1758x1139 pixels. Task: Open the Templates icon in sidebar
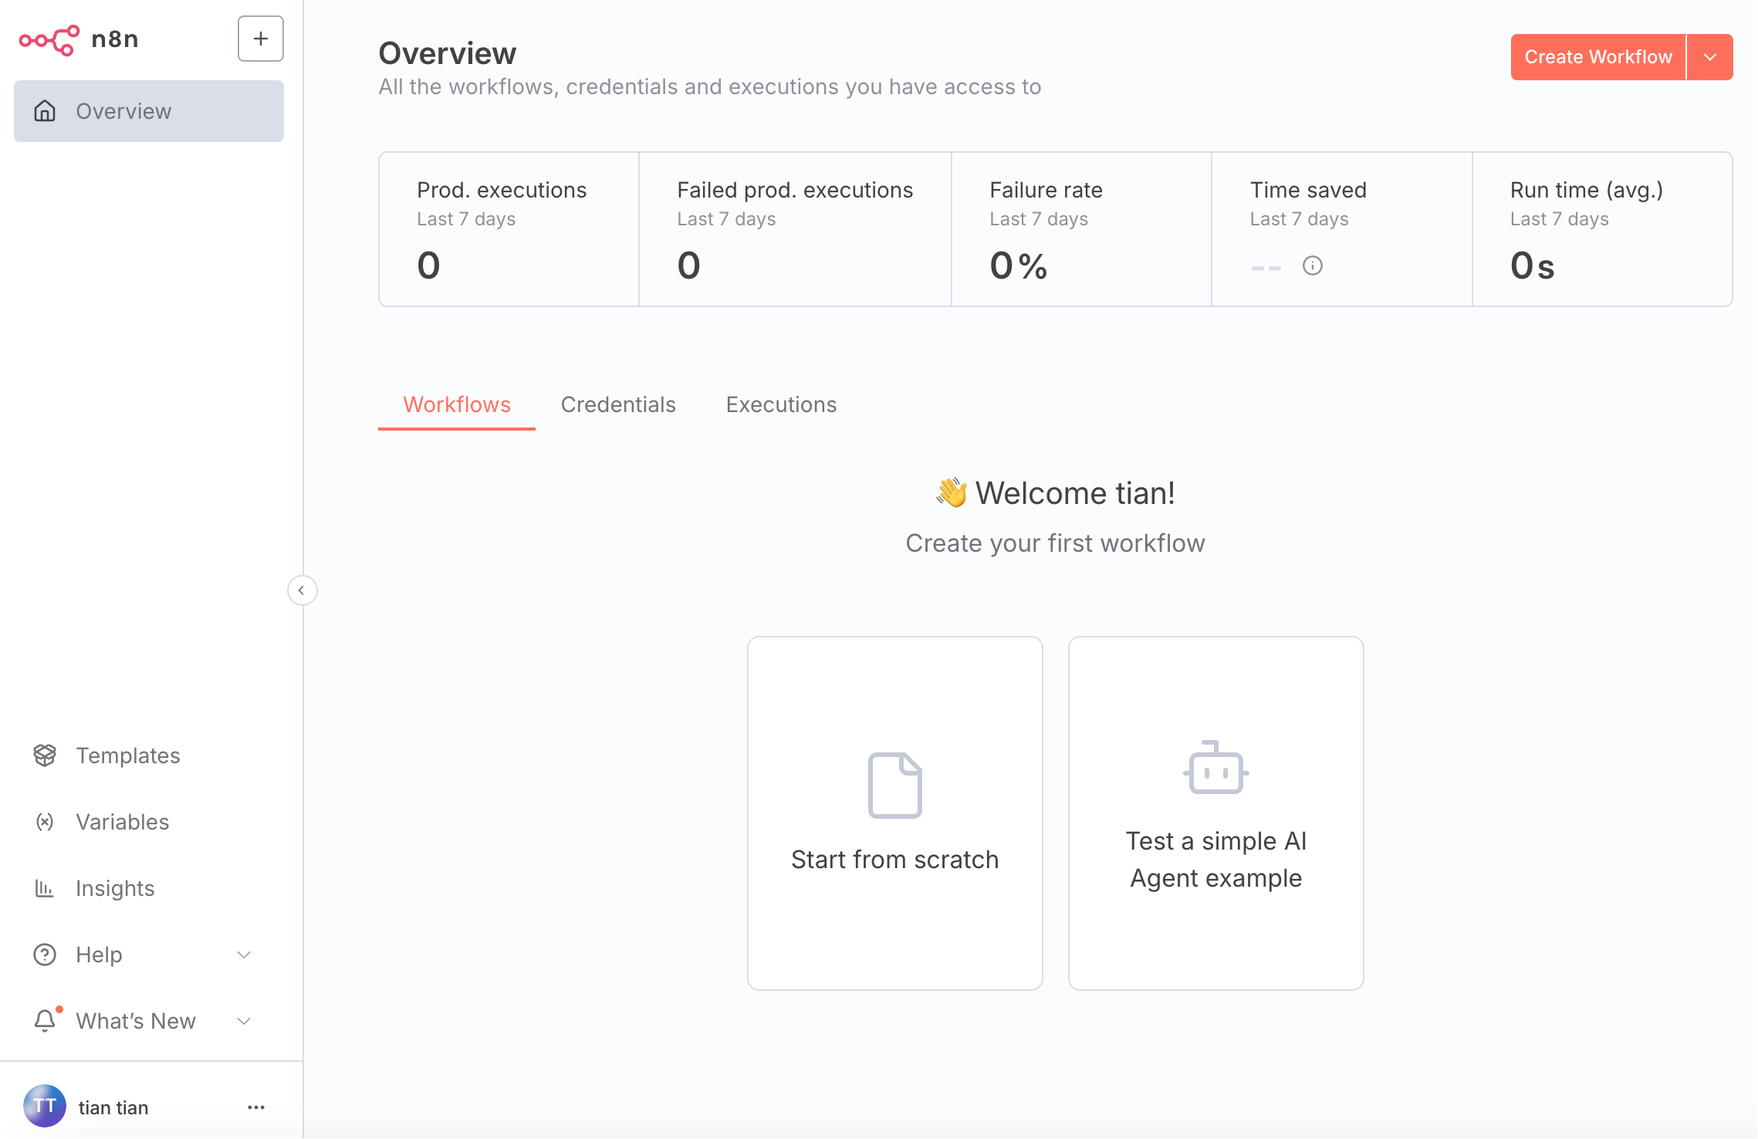point(45,755)
